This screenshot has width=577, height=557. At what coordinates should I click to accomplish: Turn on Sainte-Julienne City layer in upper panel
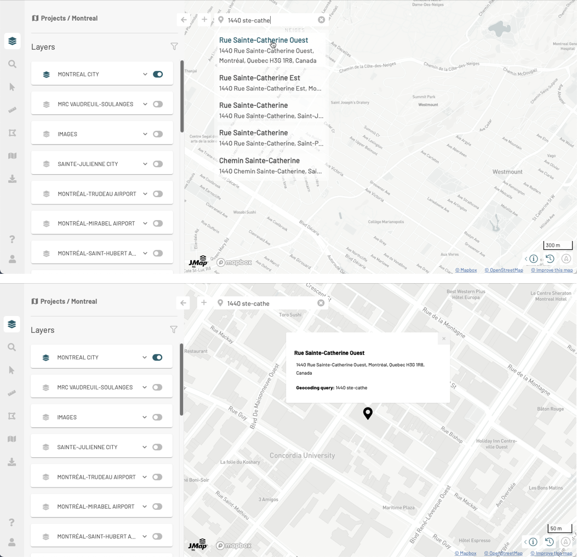pyautogui.click(x=158, y=164)
